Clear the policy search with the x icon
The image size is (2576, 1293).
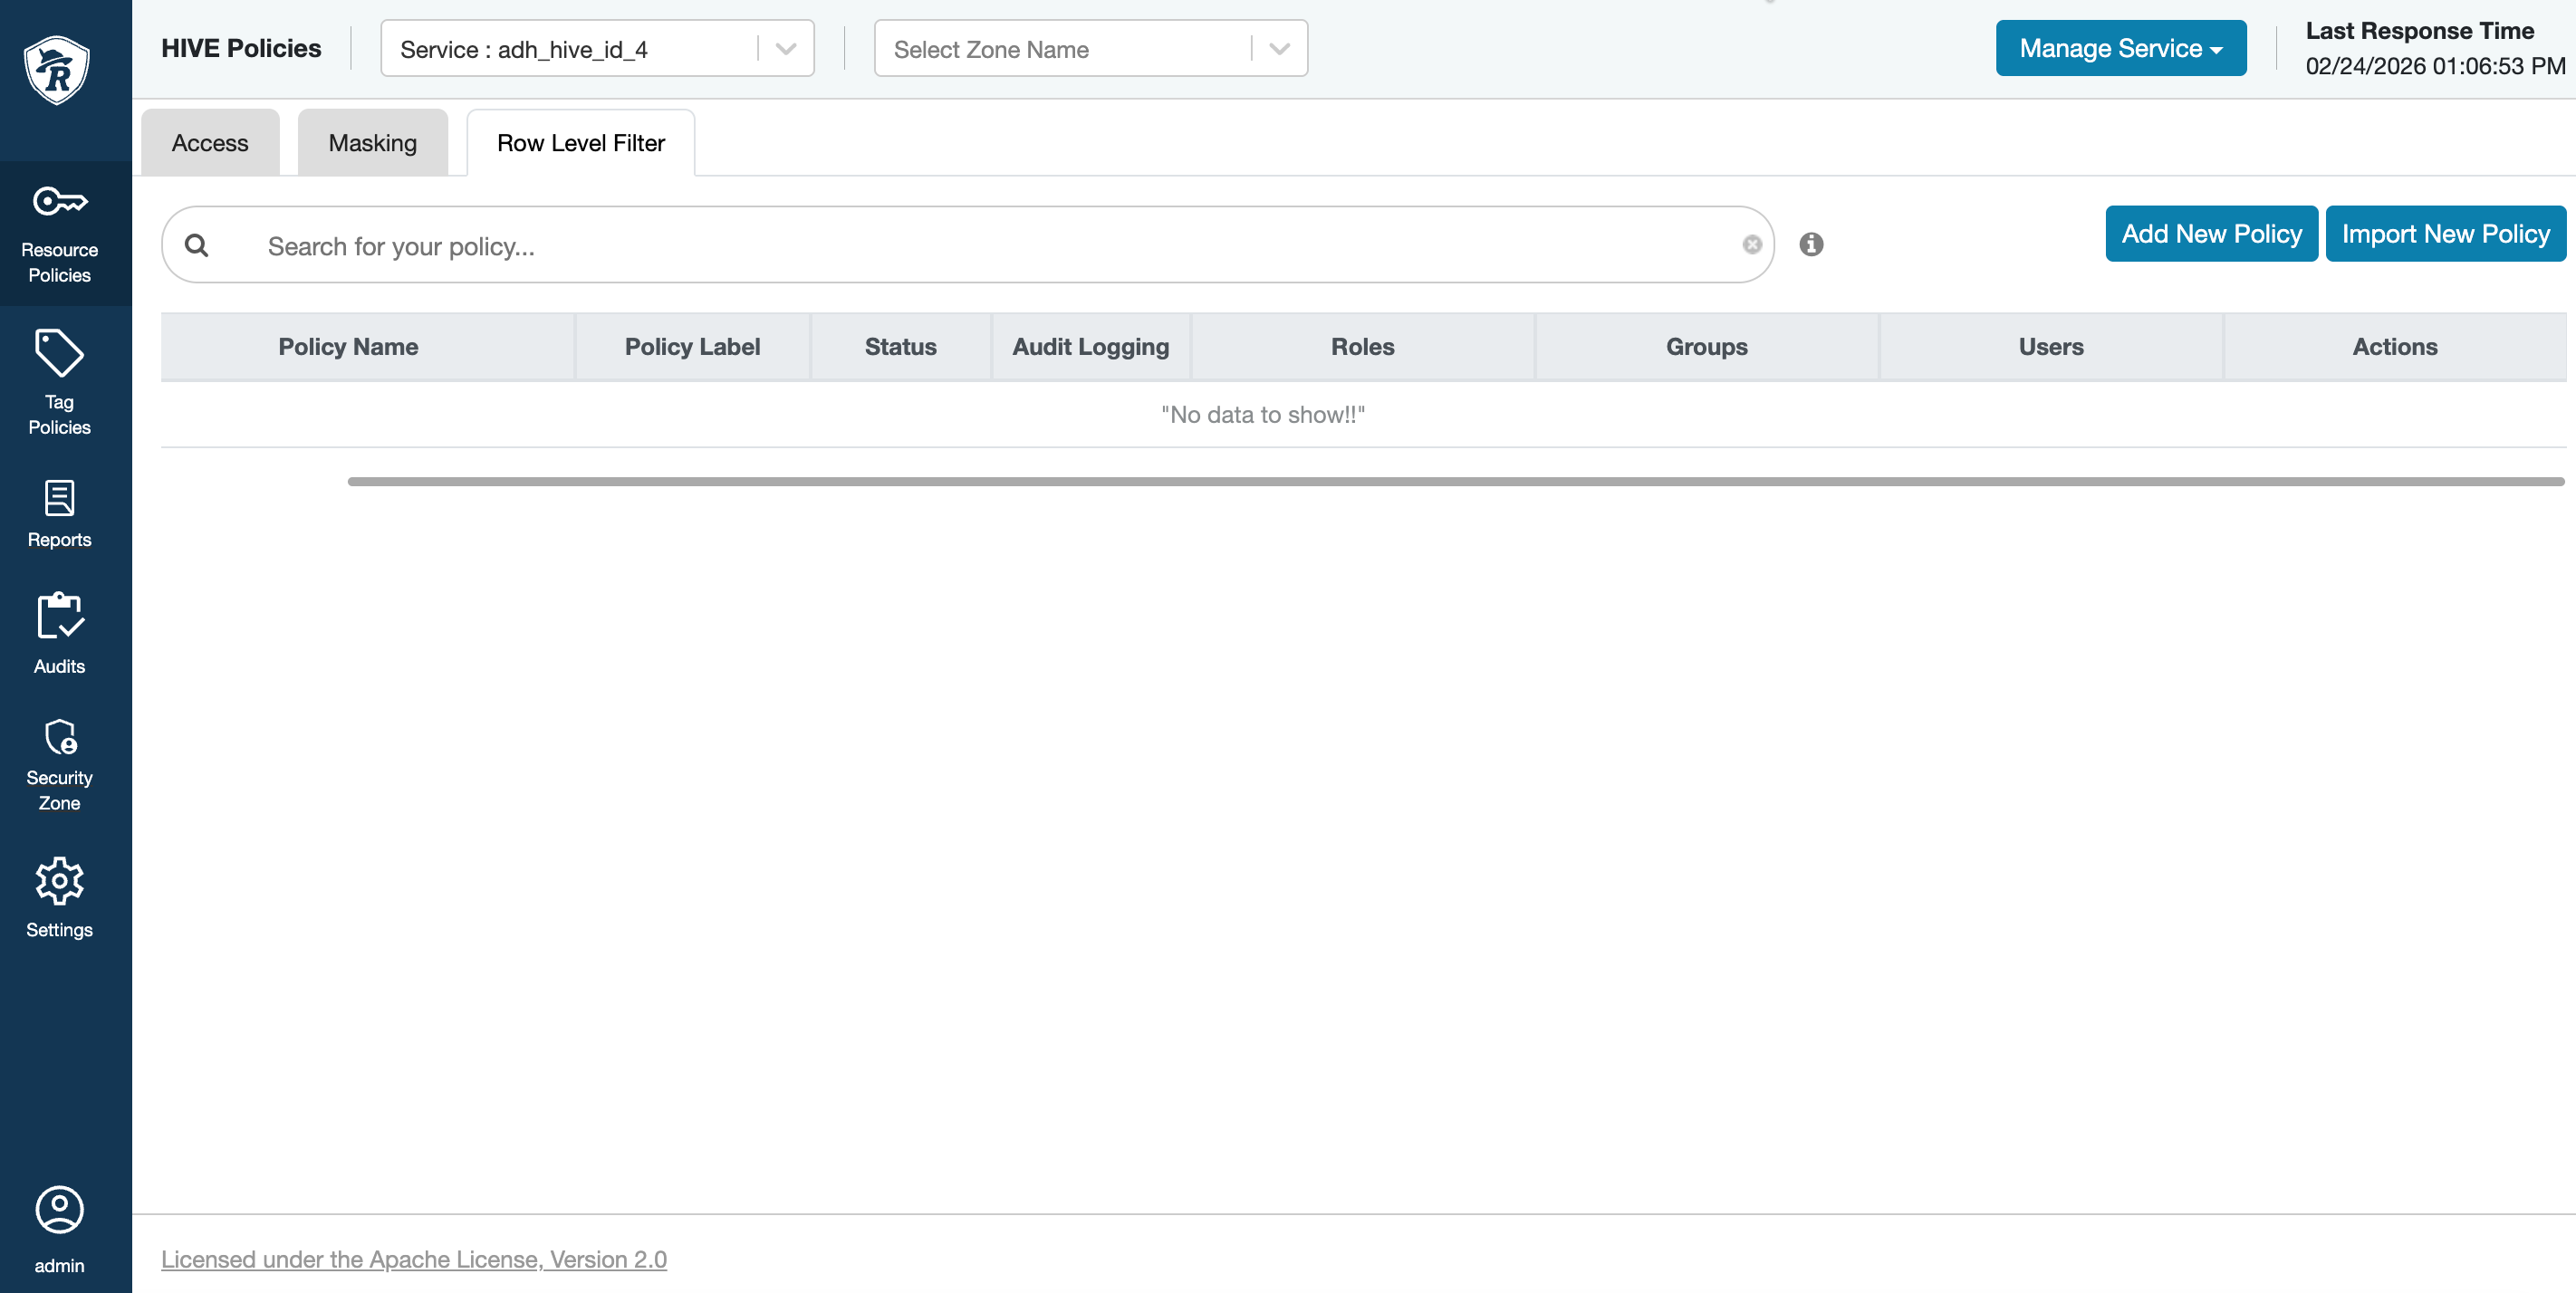click(x=1752, y=244)
